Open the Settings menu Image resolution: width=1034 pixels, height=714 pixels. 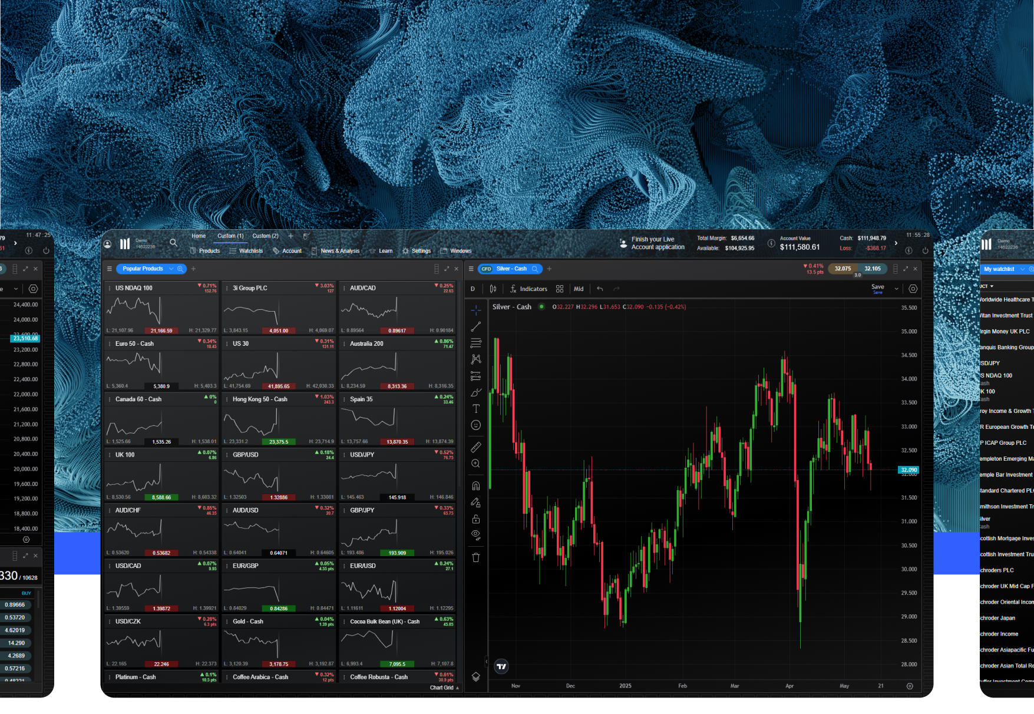coord(416,251)
